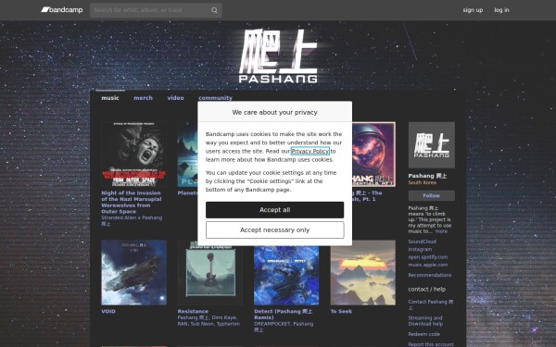This screenshot has width=556, height=347.
Task: Open the Planets album cover
Action: click(187, 155)
